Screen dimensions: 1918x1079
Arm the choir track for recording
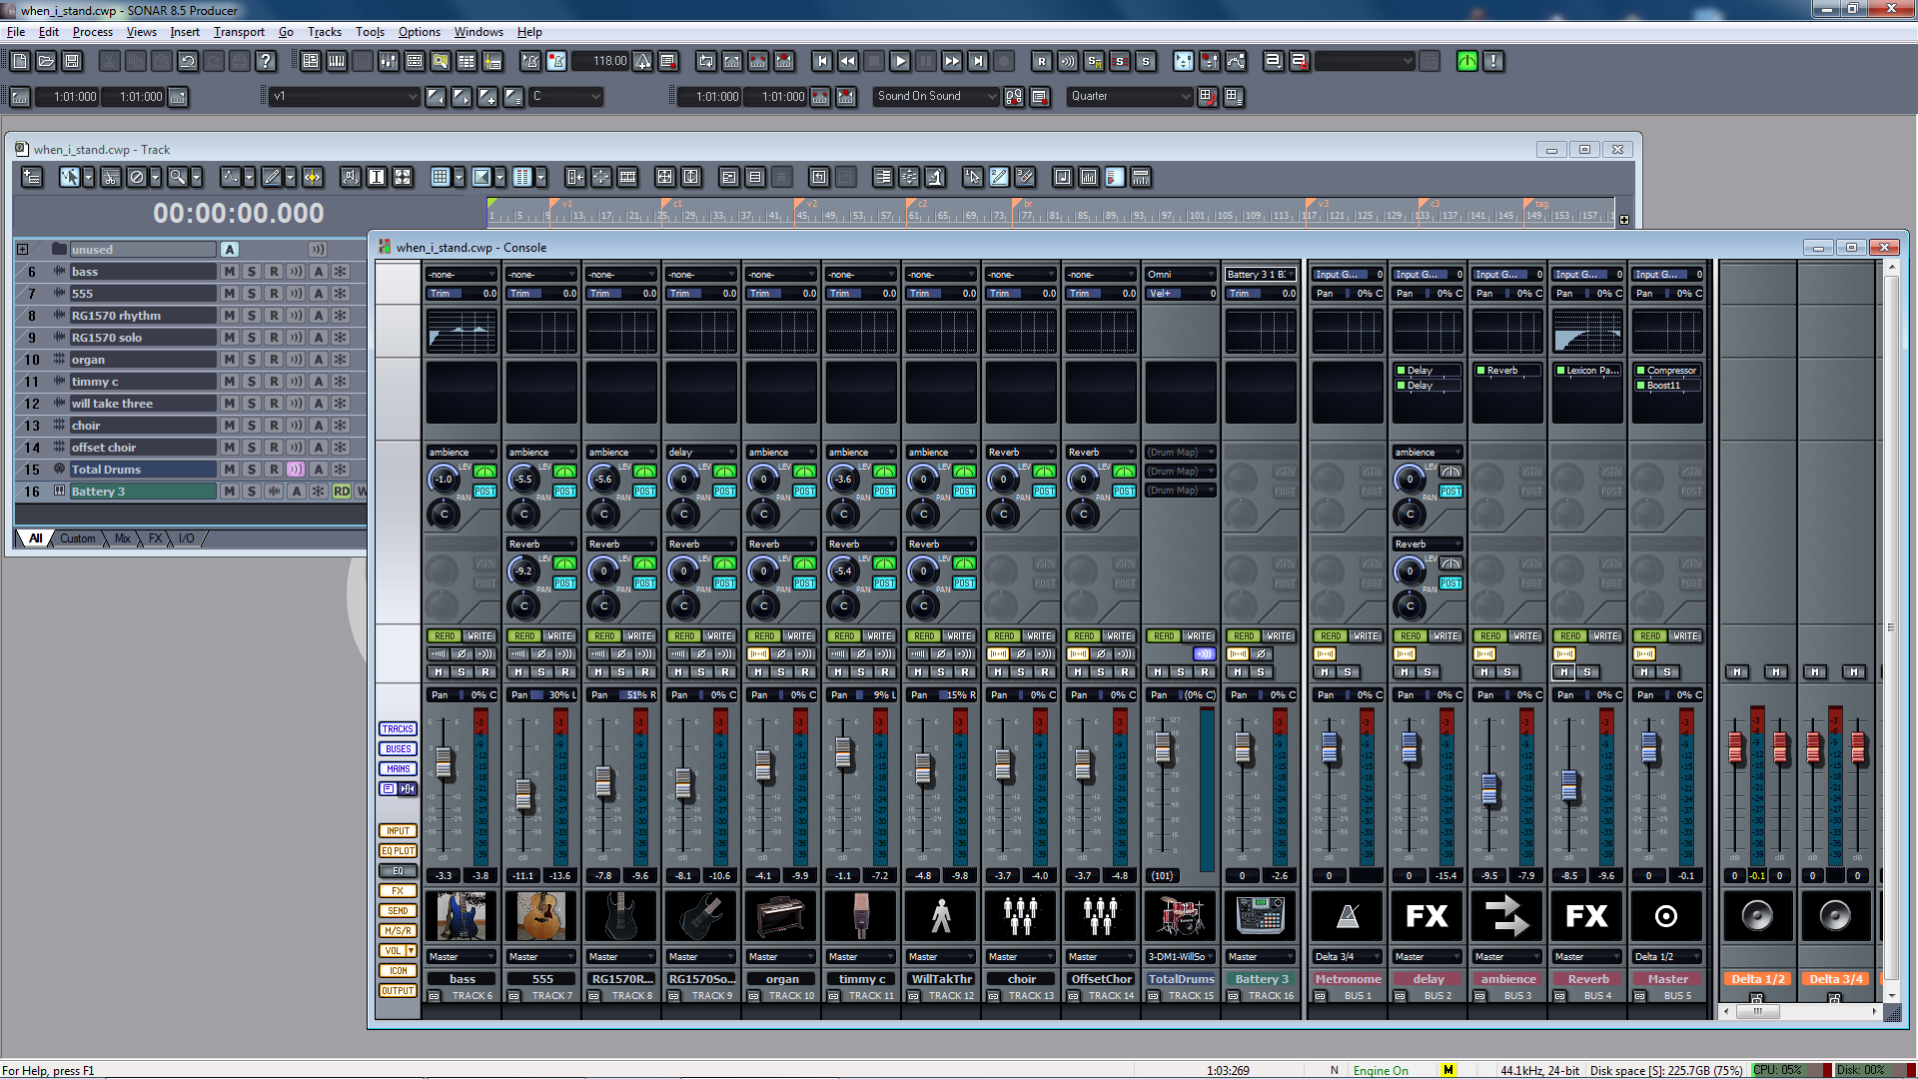click(274, 426)
